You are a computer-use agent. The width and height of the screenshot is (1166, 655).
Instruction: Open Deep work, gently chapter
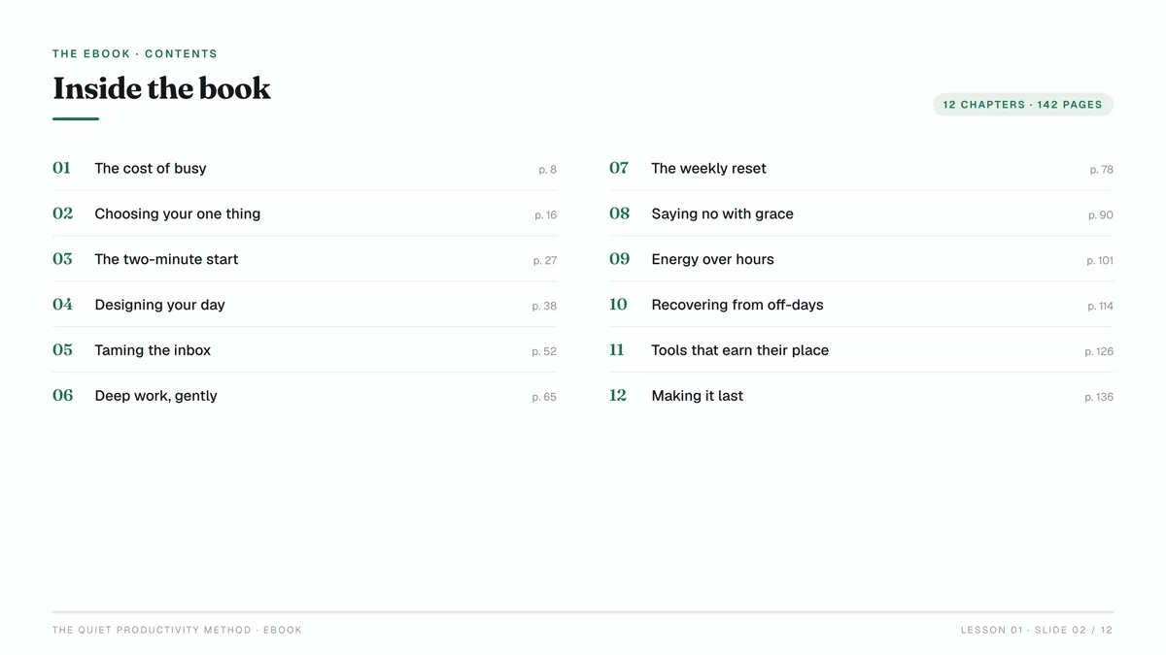(304, 396)
